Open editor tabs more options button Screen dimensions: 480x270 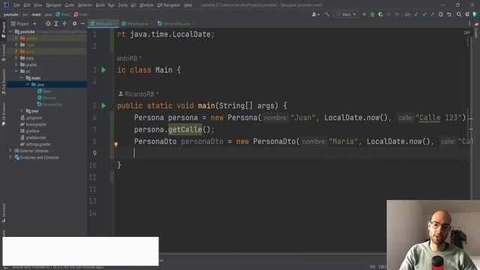469,23
